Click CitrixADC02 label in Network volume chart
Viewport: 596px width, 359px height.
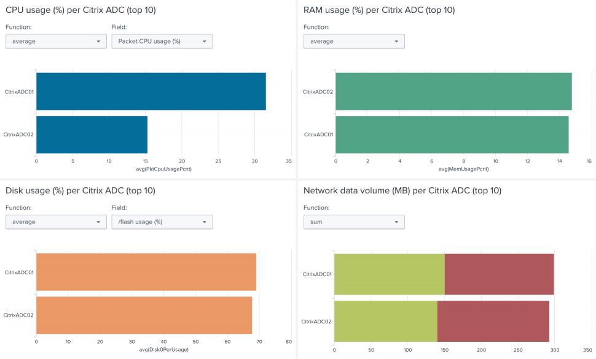pyautogui.click(x=316, y=322)
